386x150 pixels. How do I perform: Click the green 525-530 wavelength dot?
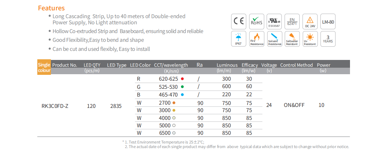coord(182,87)
